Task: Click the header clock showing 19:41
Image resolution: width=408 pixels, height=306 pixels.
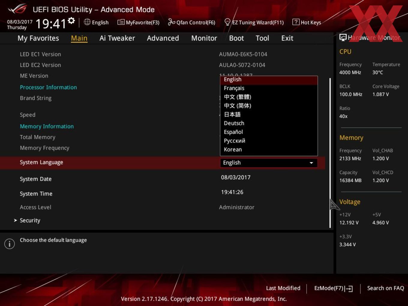Action: 51,23
